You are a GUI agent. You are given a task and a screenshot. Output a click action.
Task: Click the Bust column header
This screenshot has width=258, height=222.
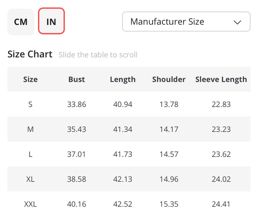pos(76,79)
